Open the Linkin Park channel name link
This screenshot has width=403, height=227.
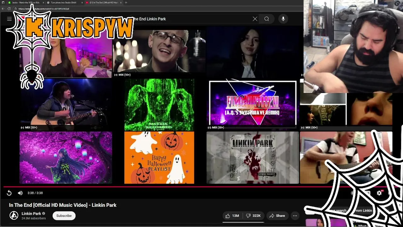coord(31,213)
